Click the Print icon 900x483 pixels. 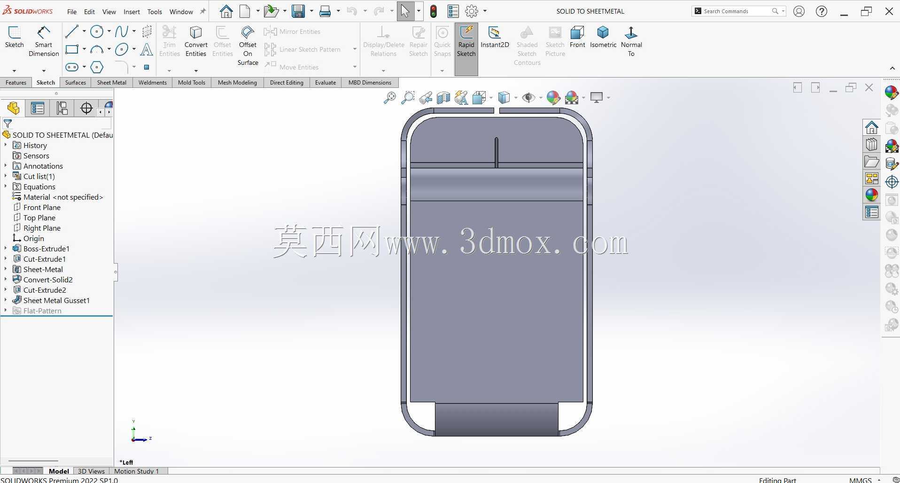pos(325,11)
